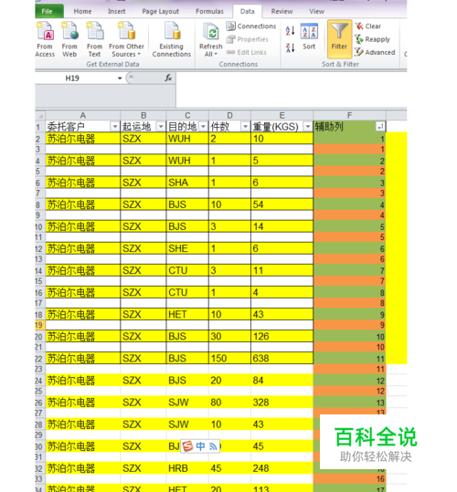This screenshot has height=492, width=457.
Task: Switch to the Formulas tab
Action: (209, 11)
